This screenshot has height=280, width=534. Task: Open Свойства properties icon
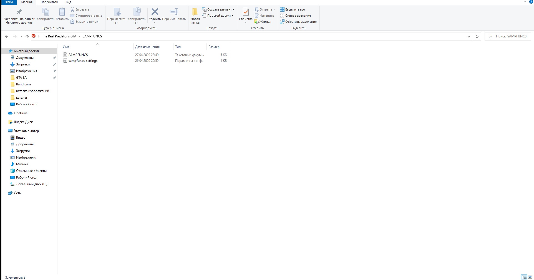pyautogui.click(x=246, y=12)
